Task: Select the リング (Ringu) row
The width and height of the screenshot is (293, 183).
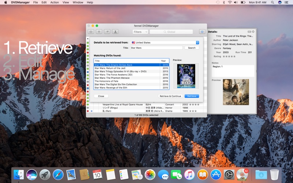Action: (x=147, y=108)
